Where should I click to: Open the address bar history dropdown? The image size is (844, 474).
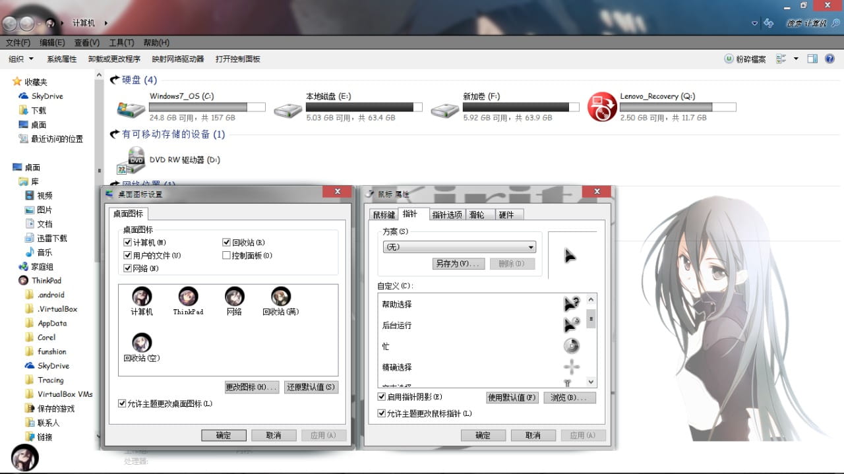coord(754,22)
